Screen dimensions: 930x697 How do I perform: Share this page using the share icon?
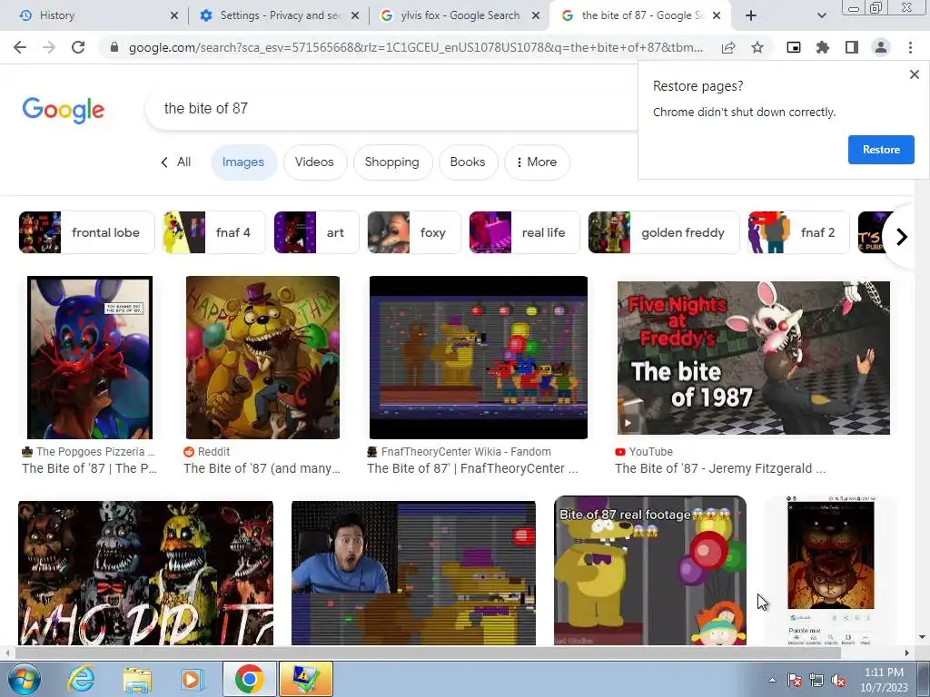728,47
